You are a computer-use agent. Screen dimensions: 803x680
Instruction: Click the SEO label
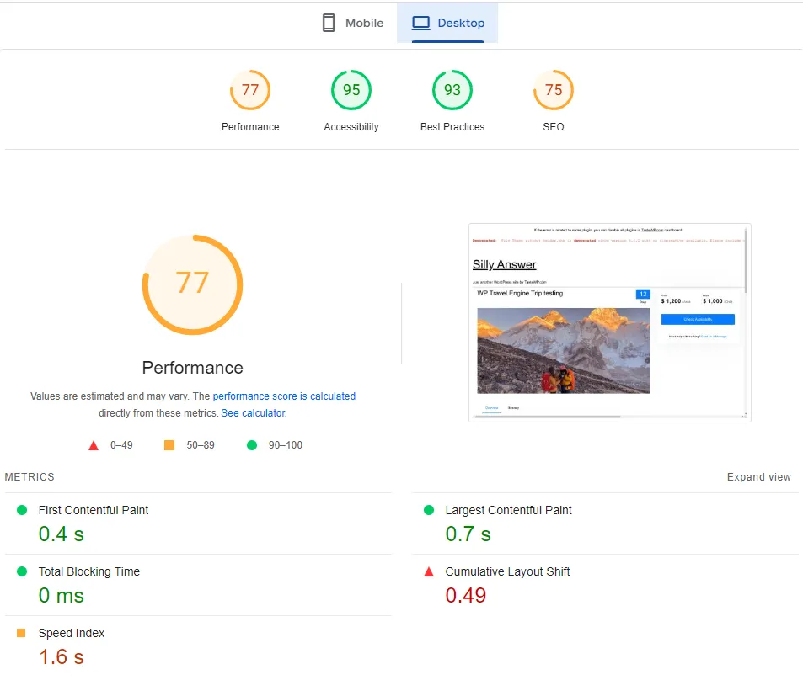pyautogui.click(x=554, y=127)
